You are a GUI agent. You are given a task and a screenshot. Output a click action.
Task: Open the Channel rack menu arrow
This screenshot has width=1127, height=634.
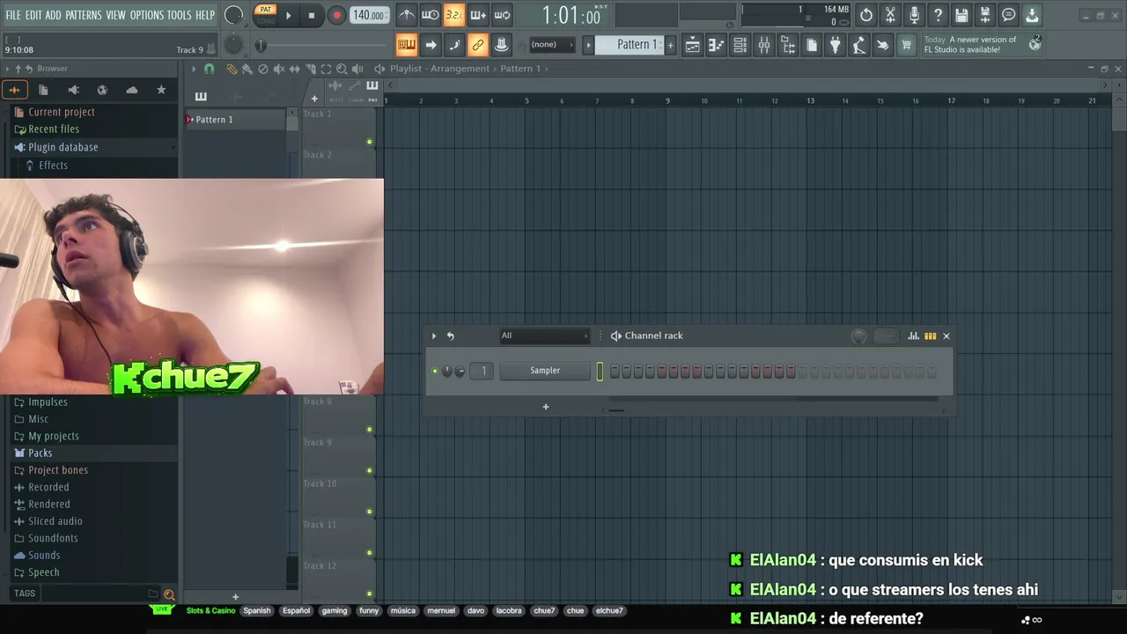pos(433,335)
